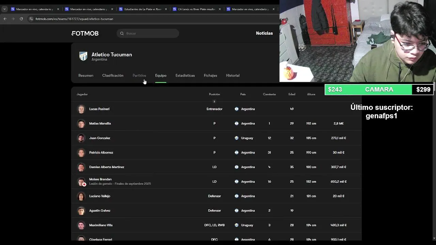
Task: Click Moises Brandan's avatar with injury badge
Action: pos(81,182)
